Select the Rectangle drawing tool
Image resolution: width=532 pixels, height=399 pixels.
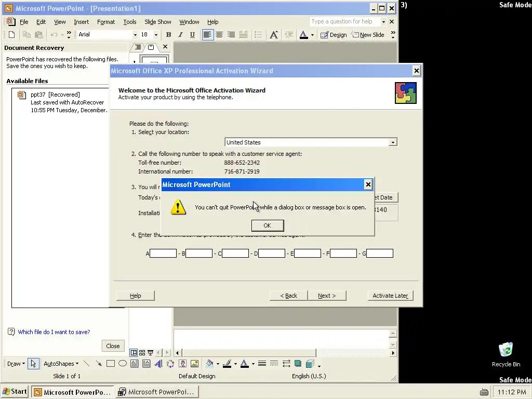click(111, 364)
